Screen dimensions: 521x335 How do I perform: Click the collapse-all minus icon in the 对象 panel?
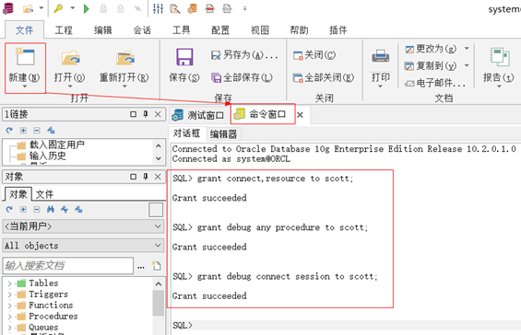[x=37, y=209]
